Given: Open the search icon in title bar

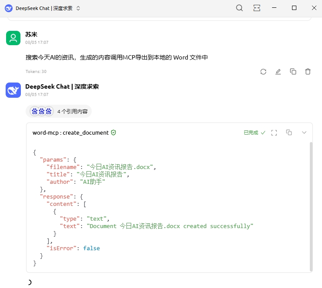Looking at the screenshot, I should (239, 8).
